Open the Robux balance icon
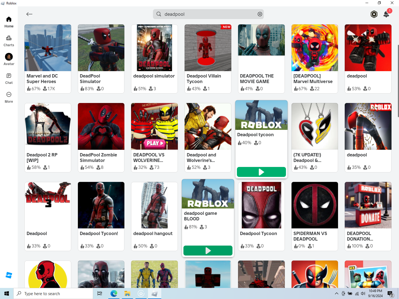Viewport: 399px width, 299px height. click(374, 14)
